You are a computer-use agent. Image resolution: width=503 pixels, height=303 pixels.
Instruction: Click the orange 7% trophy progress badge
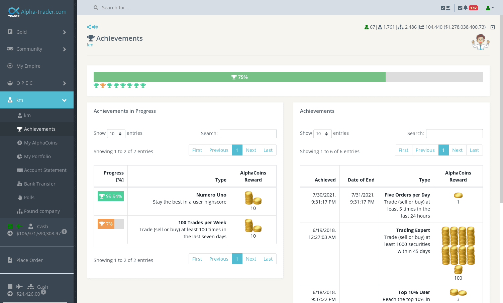click(106, 224)
